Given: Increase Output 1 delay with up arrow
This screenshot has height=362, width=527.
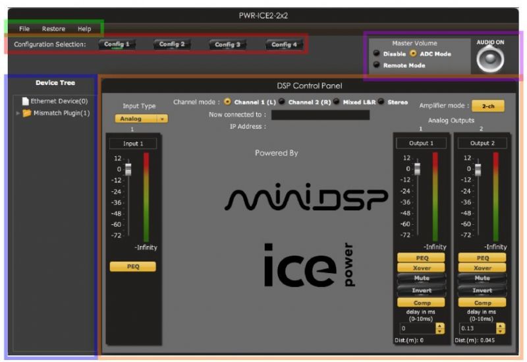Looking at the screenshot, I should point(440,326).
